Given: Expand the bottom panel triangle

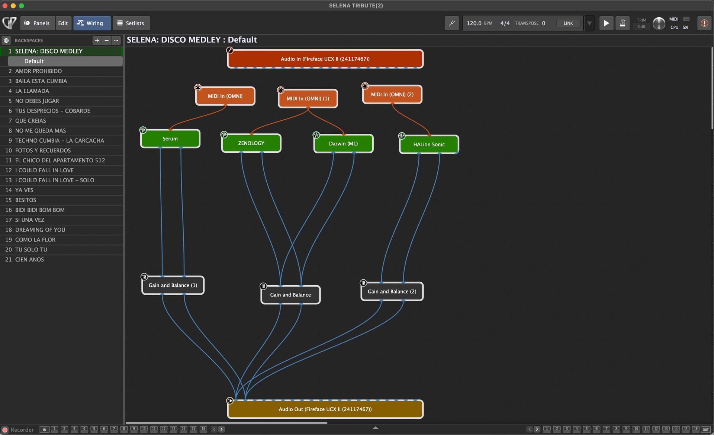Looking at the screenshot, I should click(x=376, y=428).
